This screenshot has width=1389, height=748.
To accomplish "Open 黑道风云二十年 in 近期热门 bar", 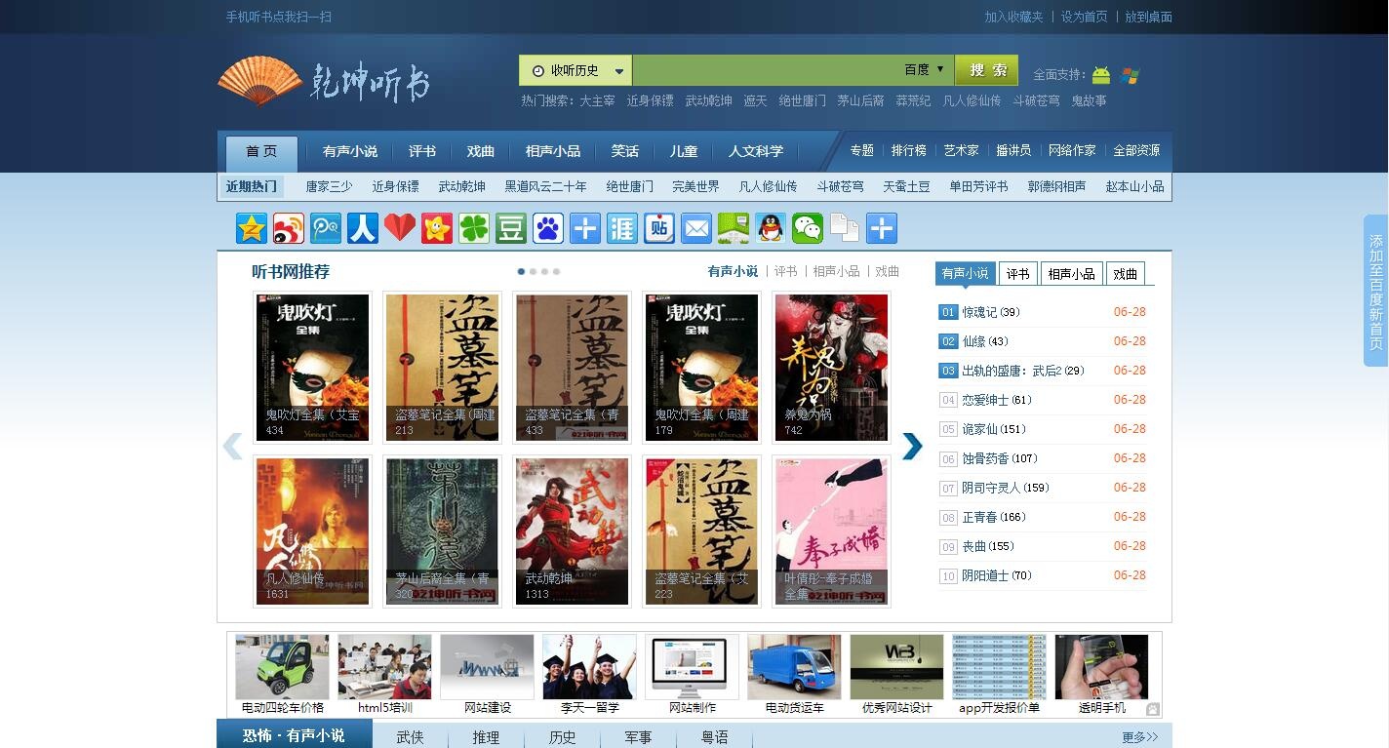I will click(x=545, y=186).
